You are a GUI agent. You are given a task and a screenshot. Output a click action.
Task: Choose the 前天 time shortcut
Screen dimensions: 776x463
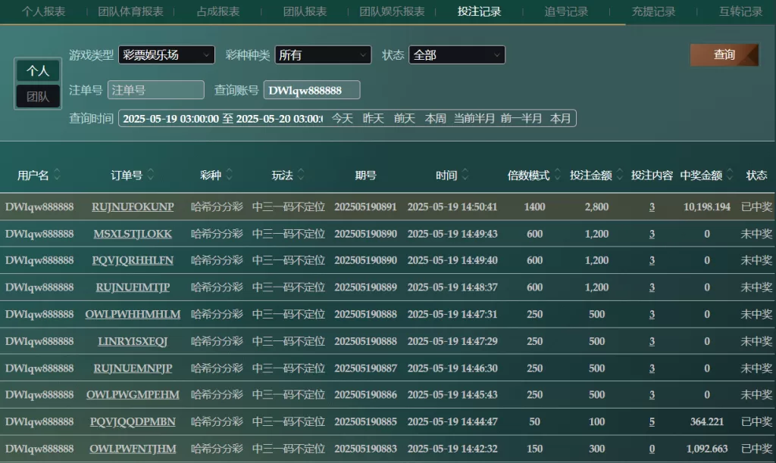point(405,119)
